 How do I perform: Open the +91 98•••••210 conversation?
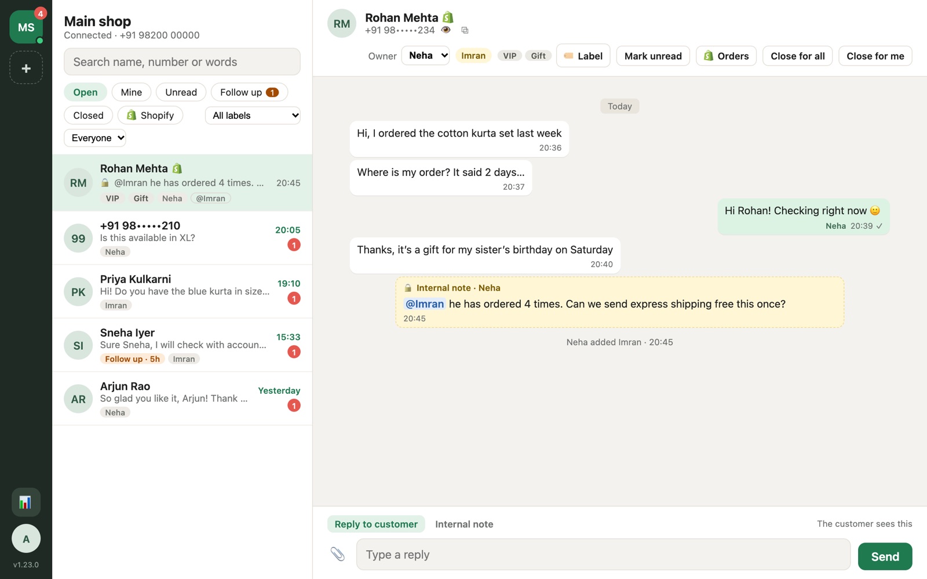pyautogui.click(x=182, y=238)
